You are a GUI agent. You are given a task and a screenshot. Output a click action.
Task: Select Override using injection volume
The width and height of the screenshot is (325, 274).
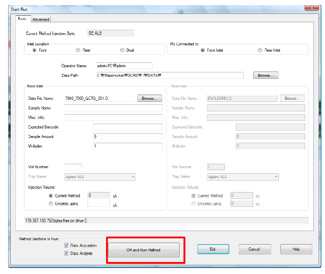pos(51,203)
